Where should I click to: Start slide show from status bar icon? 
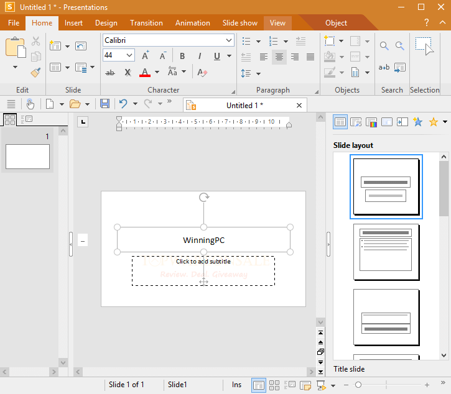click(321, 385)
